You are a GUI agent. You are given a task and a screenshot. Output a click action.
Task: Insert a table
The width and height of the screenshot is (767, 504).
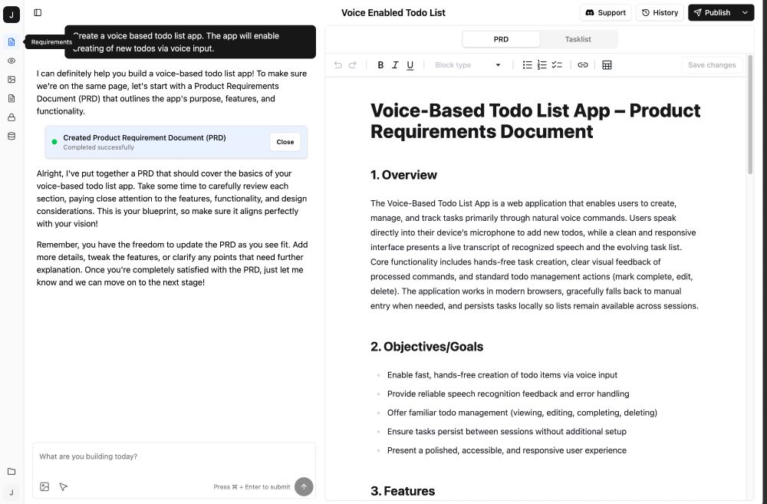pyautogui.click(x=607, y=64)
